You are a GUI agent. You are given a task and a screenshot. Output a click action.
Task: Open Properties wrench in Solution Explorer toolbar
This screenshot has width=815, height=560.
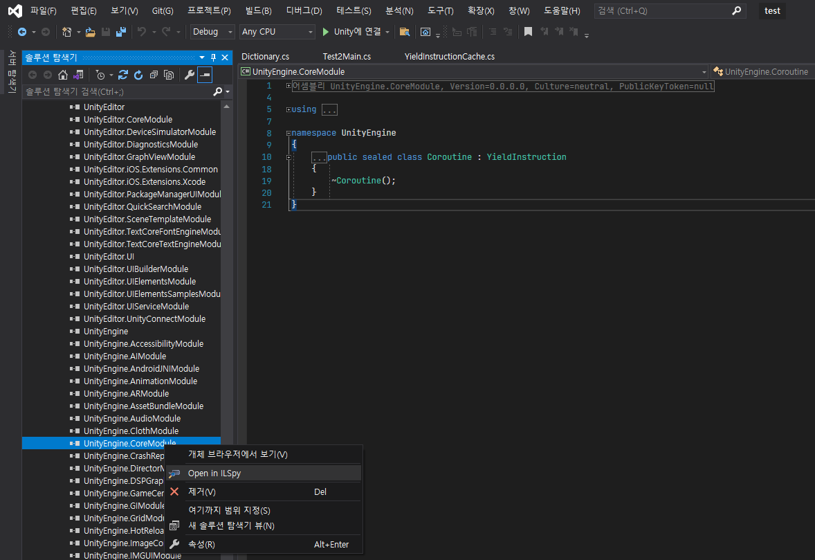point(189,75)
